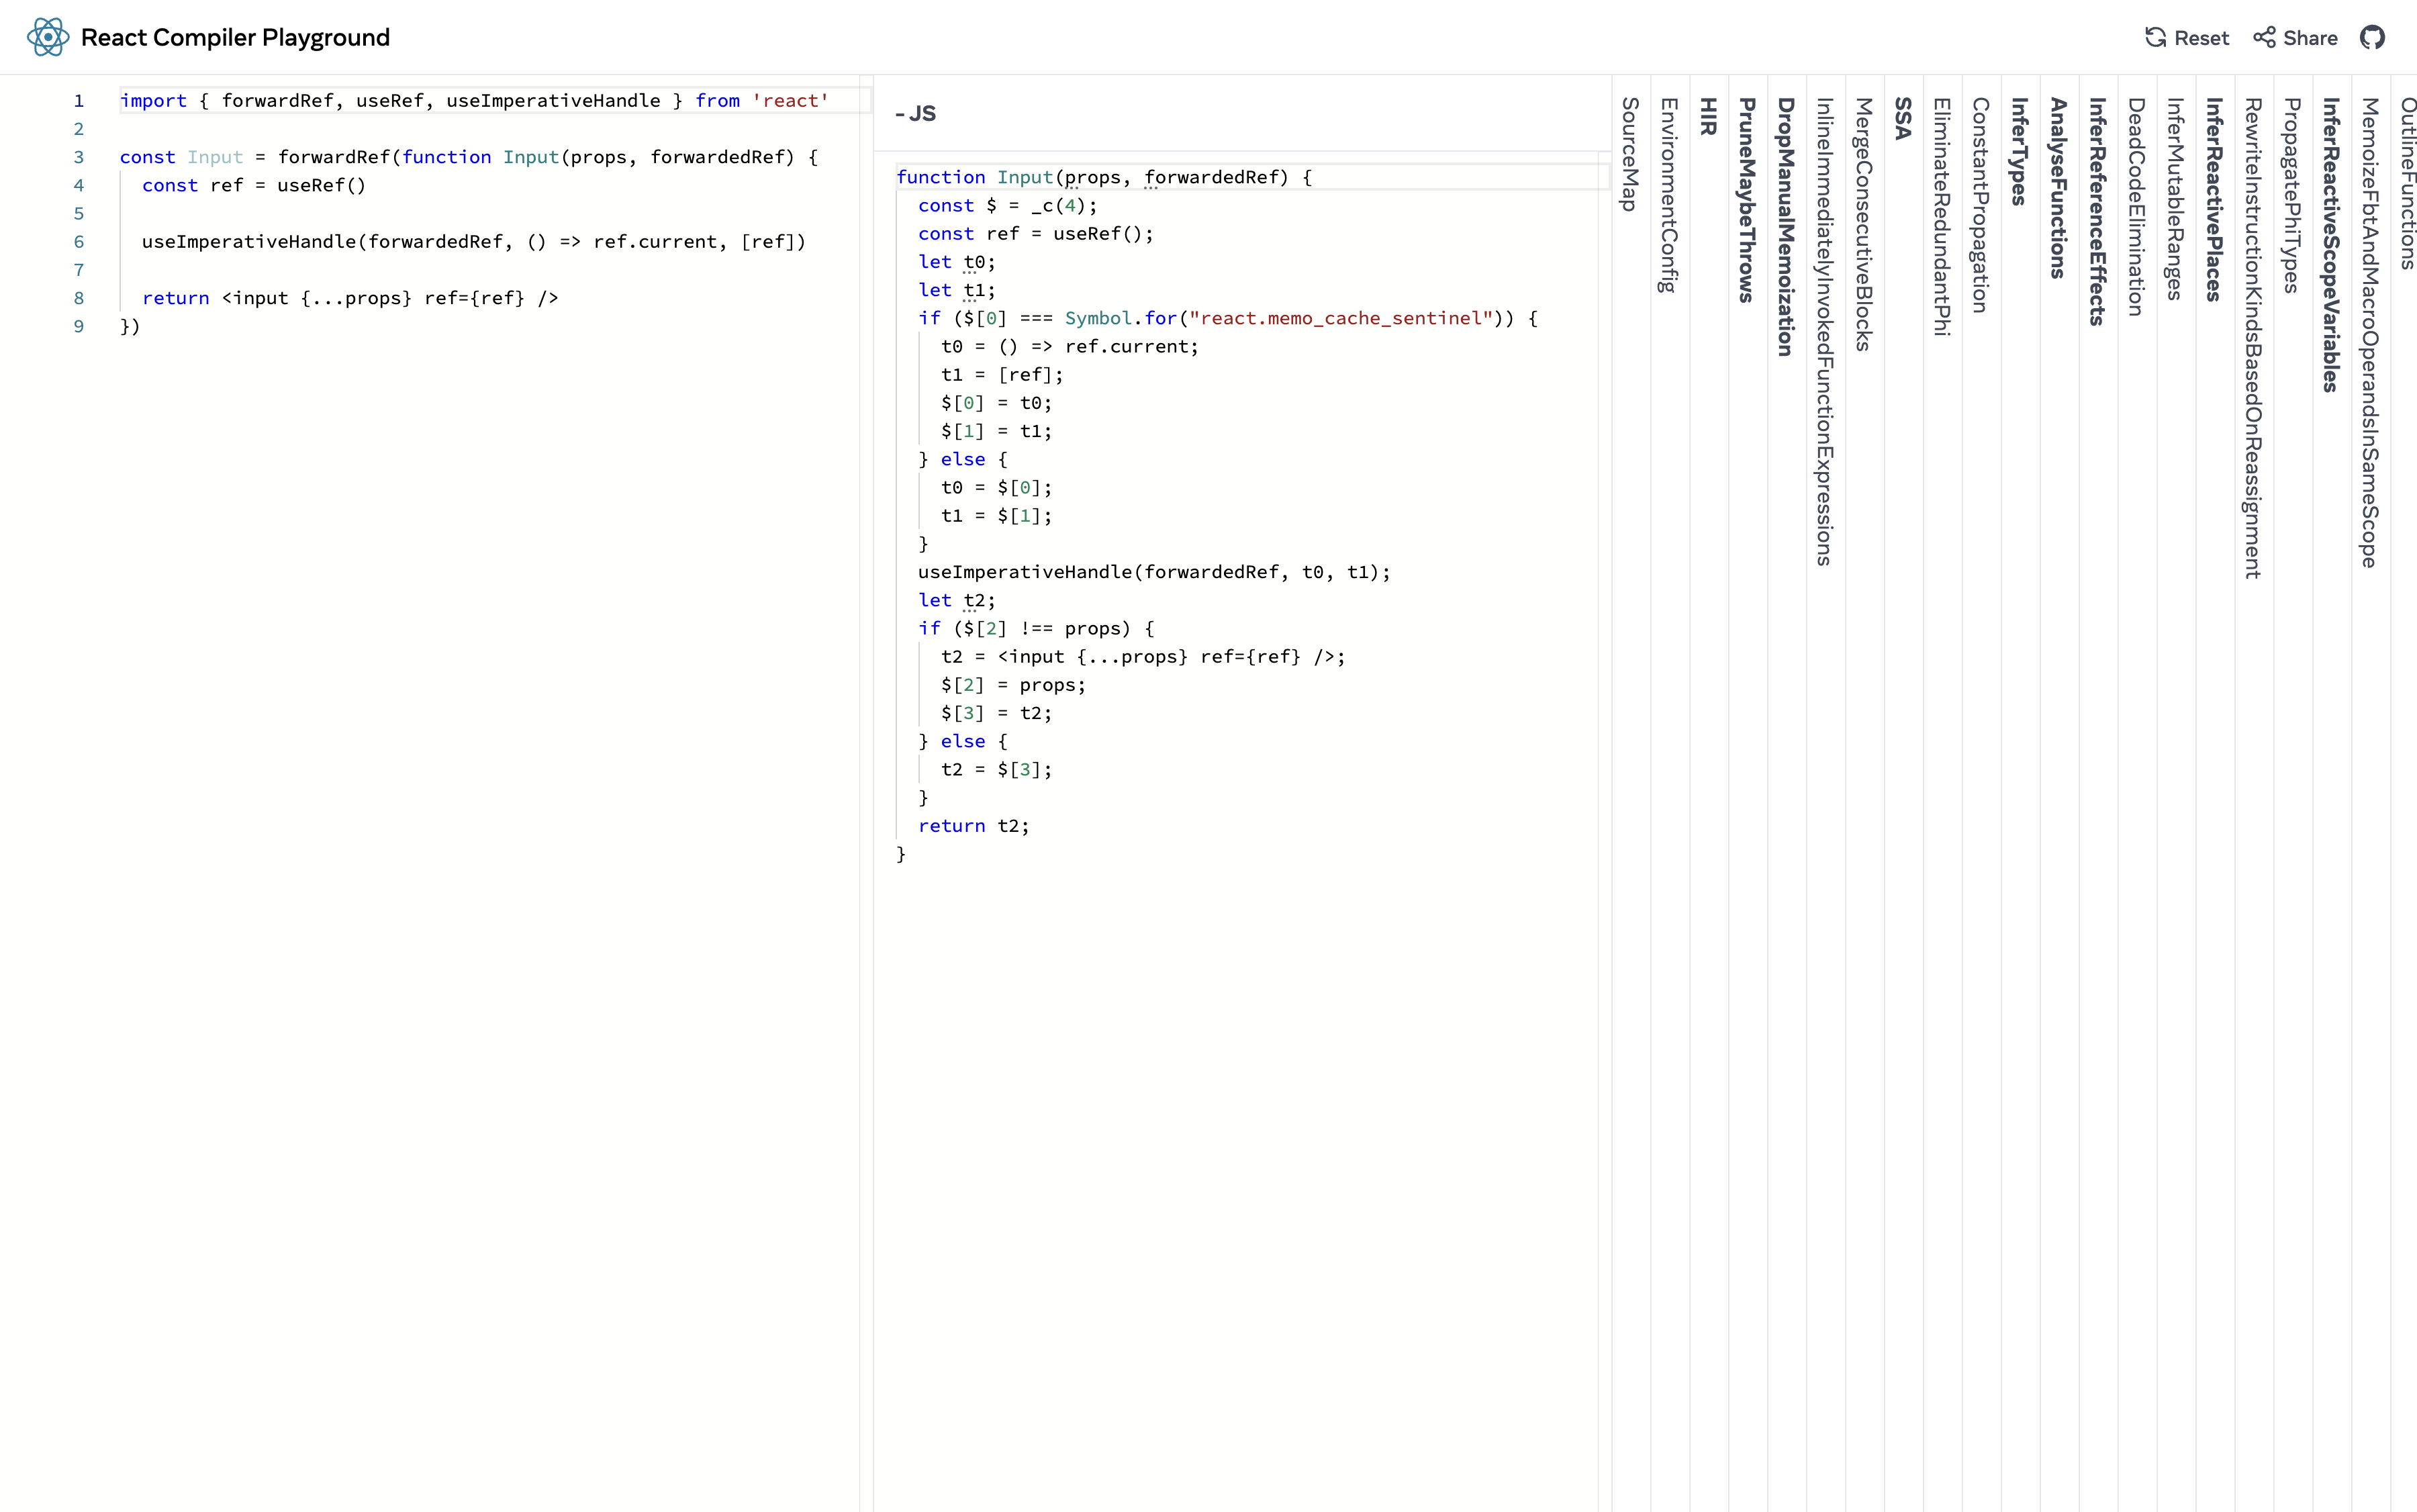Expand the PropagatePhiTypes tab
The height and width of the screenshot is (1512, 2417).
(2293, 195)
